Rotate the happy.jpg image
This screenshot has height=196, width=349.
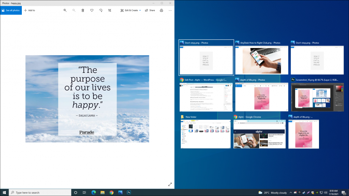(101, 11)
